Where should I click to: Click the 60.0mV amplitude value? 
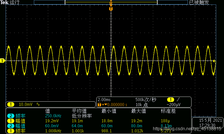pyautogui.click(x=52, y=126)
